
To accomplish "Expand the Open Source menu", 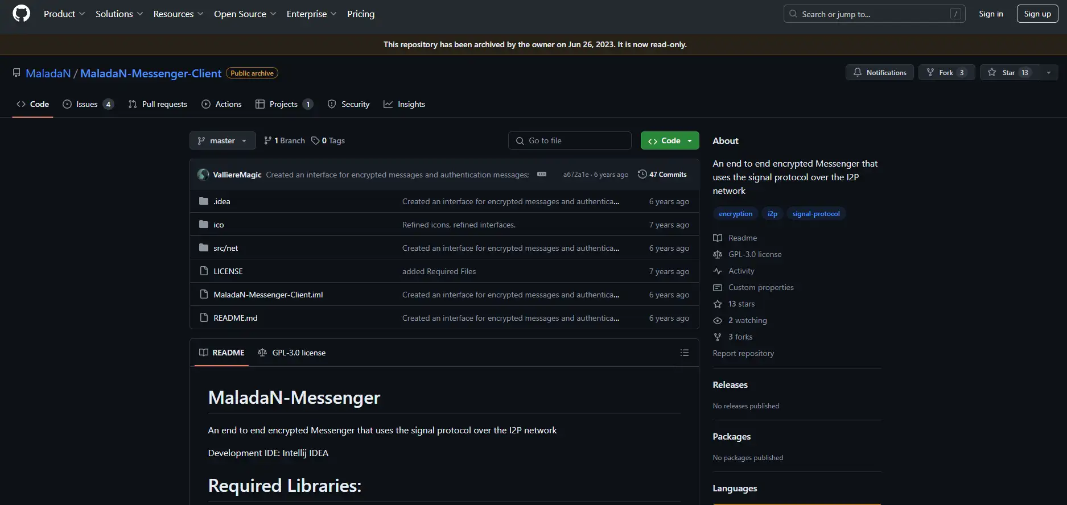I will [x=245, y=14].
